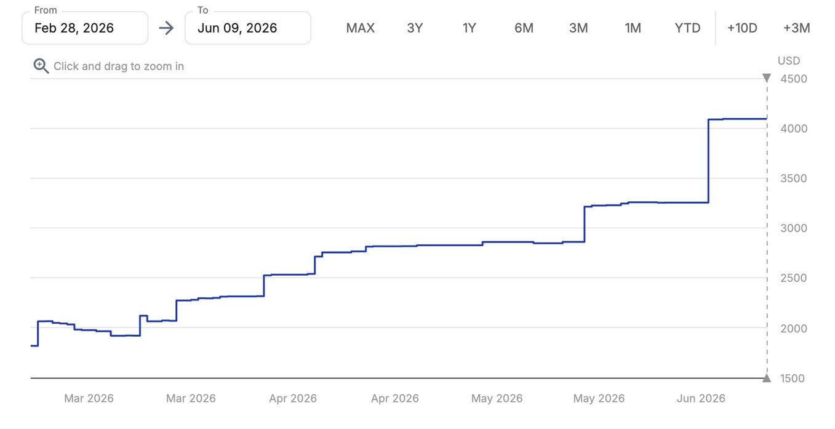
Task: Click the up triangle marker near 1500
Action: point(767,378)
